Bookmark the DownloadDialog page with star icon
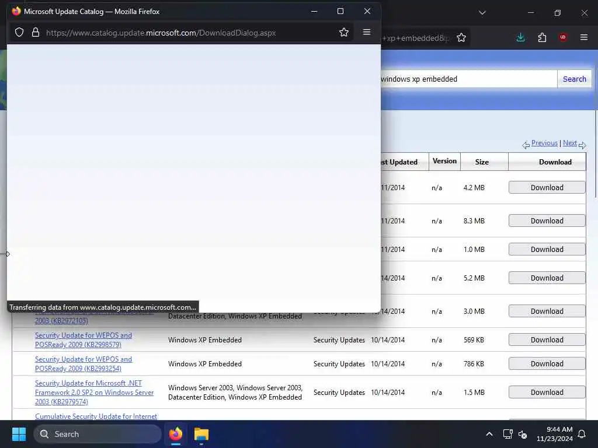This screenshot has height=448, width=598. click(x=343, y=33)
